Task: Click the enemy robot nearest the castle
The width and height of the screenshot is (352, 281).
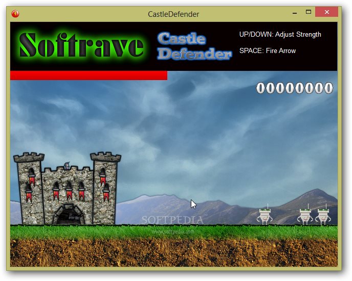Action: click(x=265, y=215)
